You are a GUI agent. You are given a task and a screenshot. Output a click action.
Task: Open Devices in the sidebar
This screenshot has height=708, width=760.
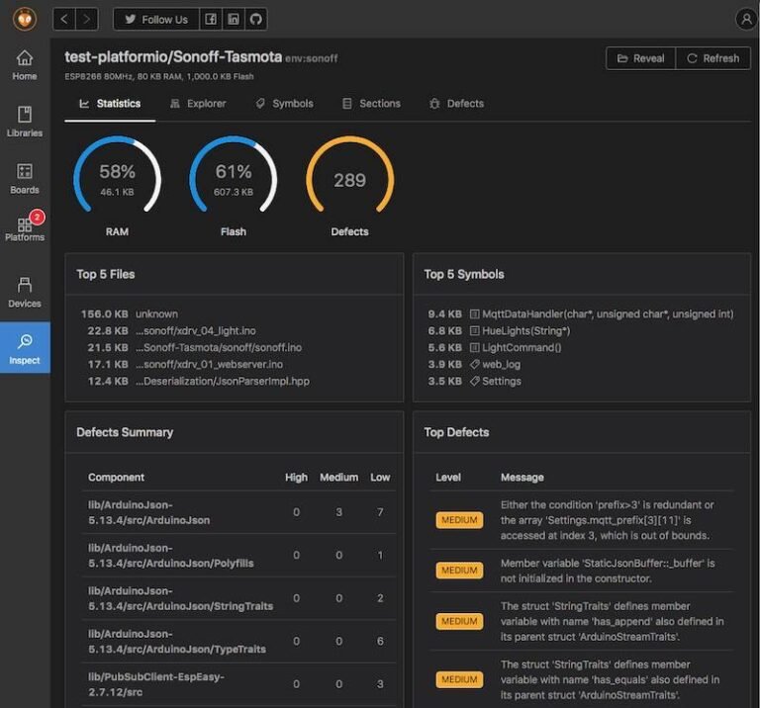25,293
